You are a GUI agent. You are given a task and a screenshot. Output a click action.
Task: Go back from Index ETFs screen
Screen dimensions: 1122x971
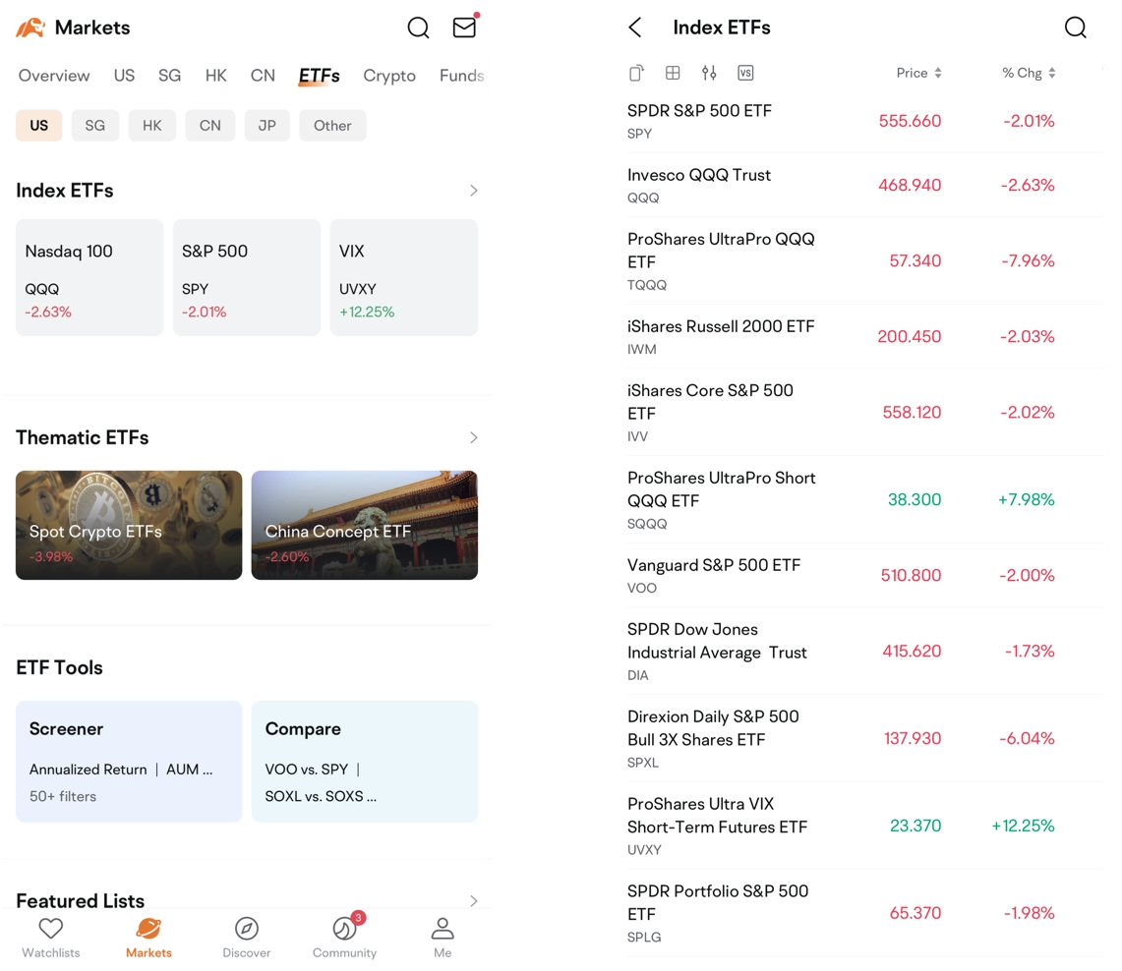[x=634, y=28]
